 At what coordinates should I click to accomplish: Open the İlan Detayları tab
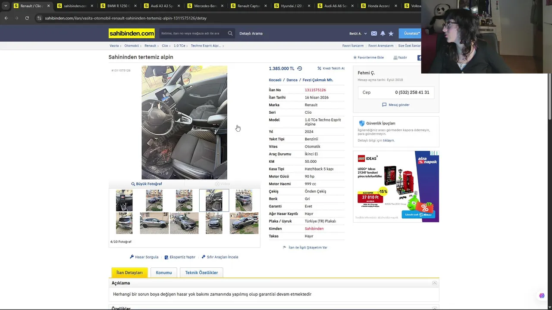click(x=129, y=273)
